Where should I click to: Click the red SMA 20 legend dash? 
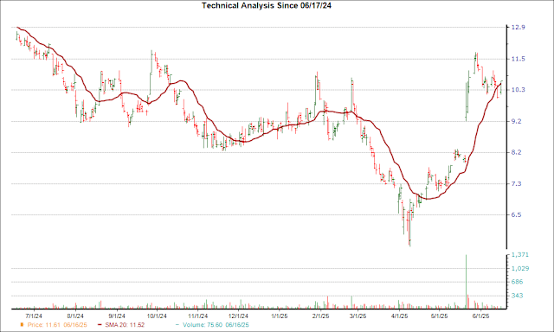coord(100,325)
